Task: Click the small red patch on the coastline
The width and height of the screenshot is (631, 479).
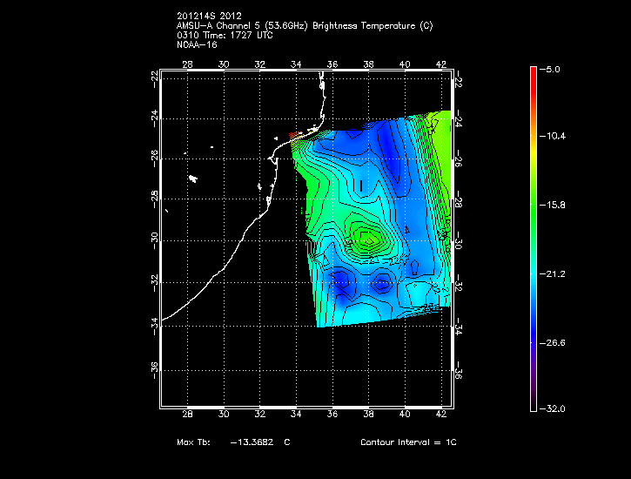Action: [293, 135]
